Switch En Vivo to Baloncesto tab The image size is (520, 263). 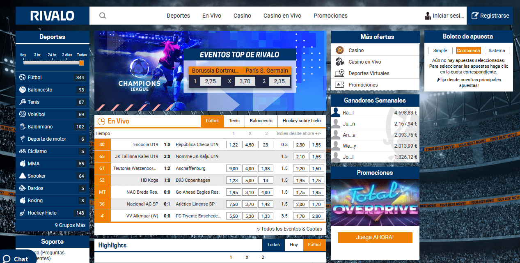[x=261, y=121]
